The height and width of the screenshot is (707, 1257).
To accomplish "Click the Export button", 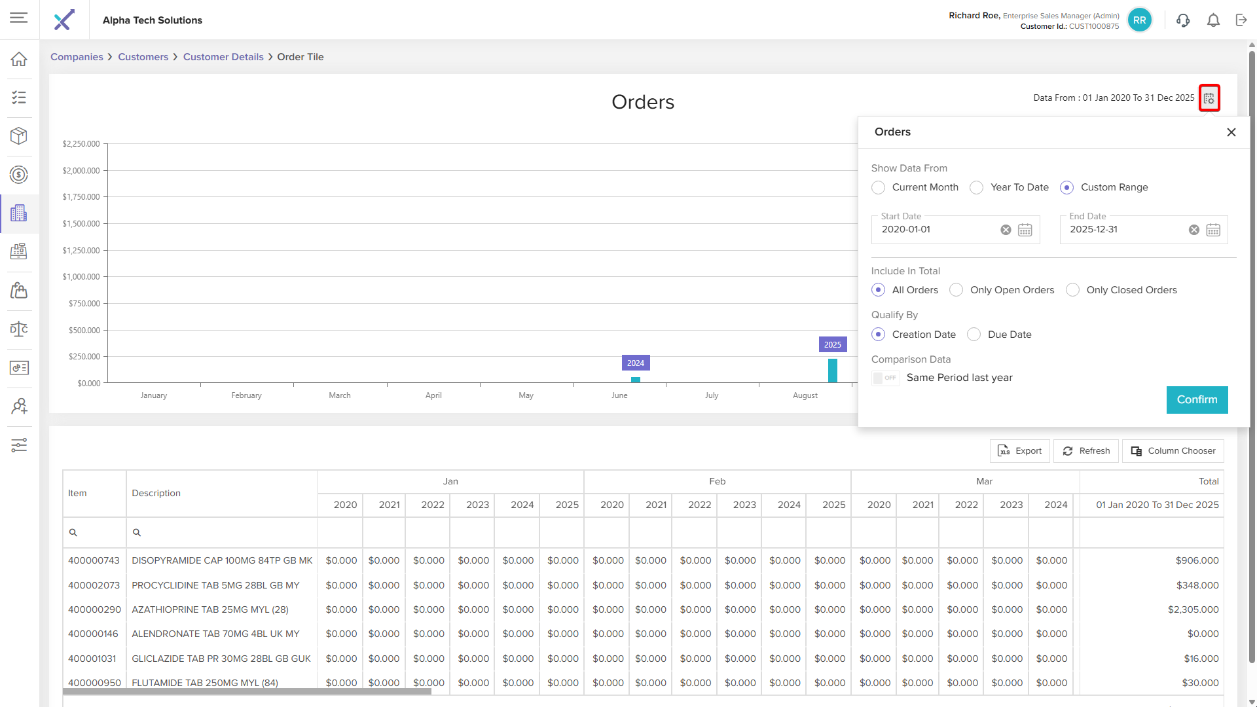I will click(1019, 451).
